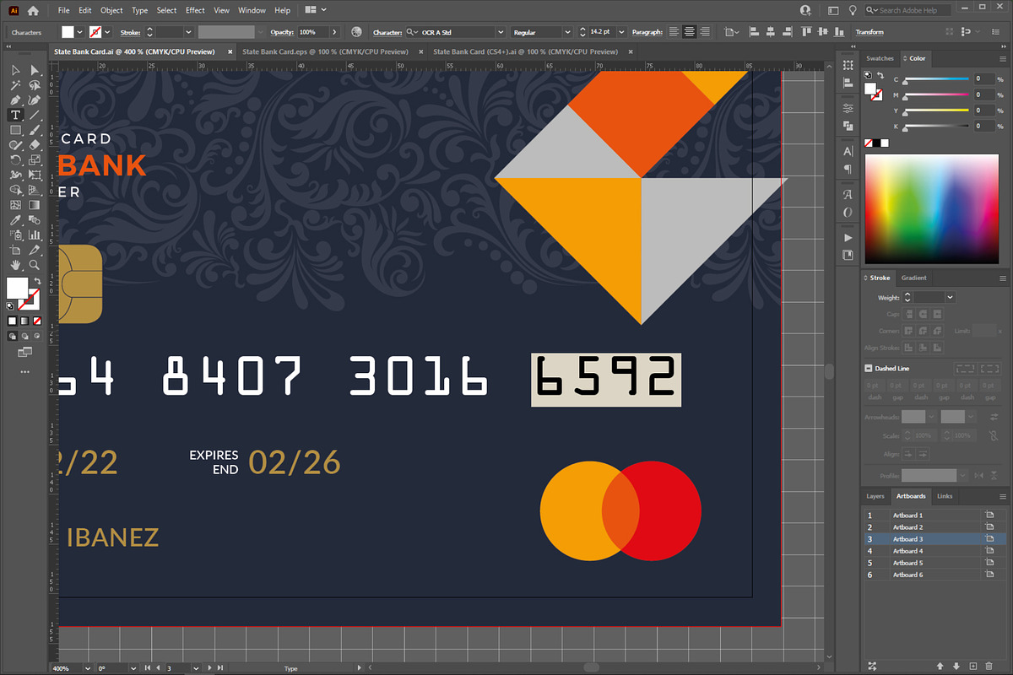Choose the Lasso tool
The image size is (1013, 675).
pos(35,85)
